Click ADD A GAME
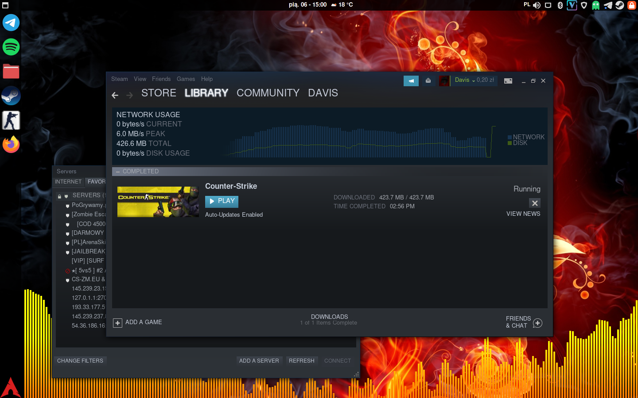The width and height of the screenshot is (638, 398). pyautogui.click(x=138, y=322)
